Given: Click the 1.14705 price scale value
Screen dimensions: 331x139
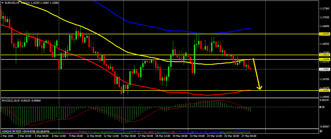Looking at the screenshot, I should pos(325,79).
